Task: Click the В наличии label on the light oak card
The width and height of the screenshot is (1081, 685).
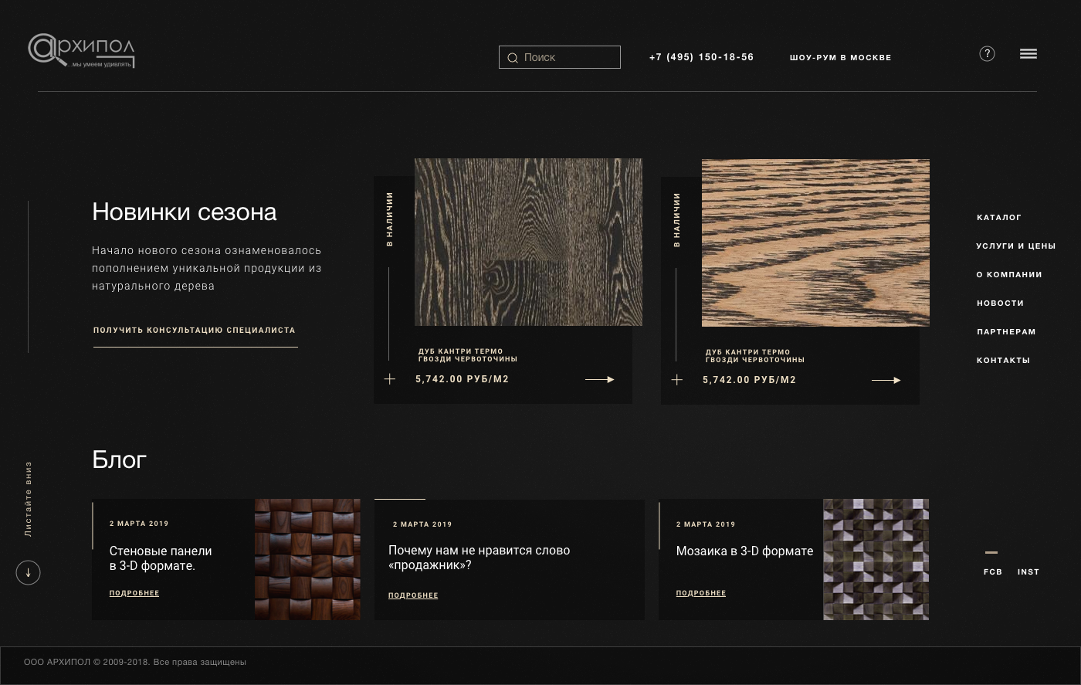Action: pos(677,220)
